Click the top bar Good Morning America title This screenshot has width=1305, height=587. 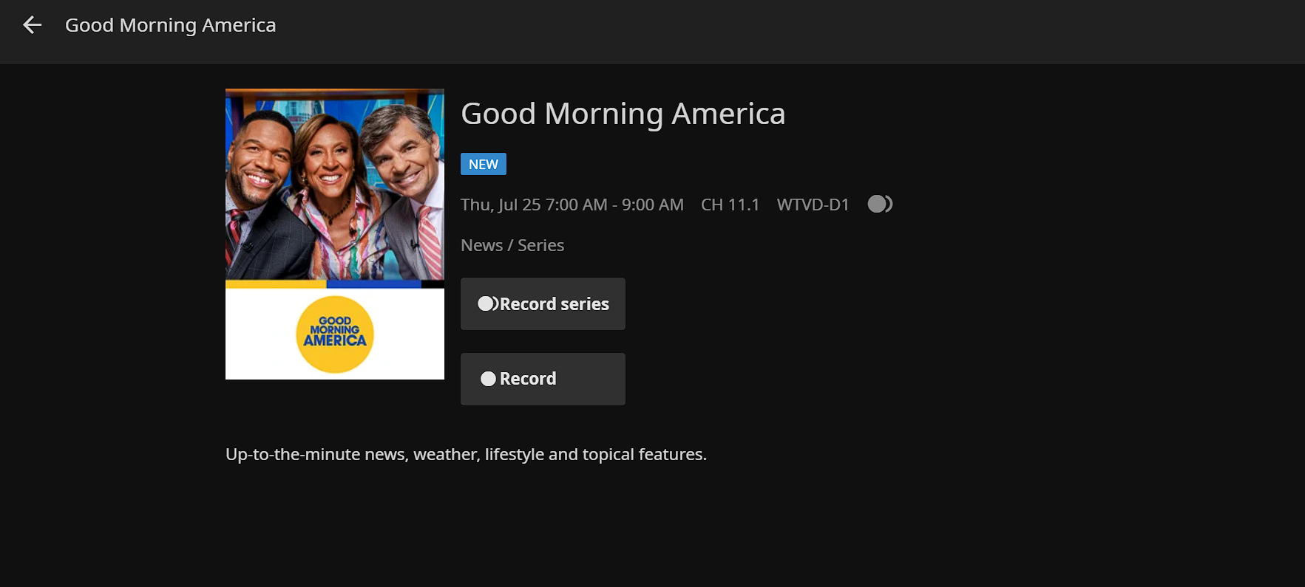[170, 25]
